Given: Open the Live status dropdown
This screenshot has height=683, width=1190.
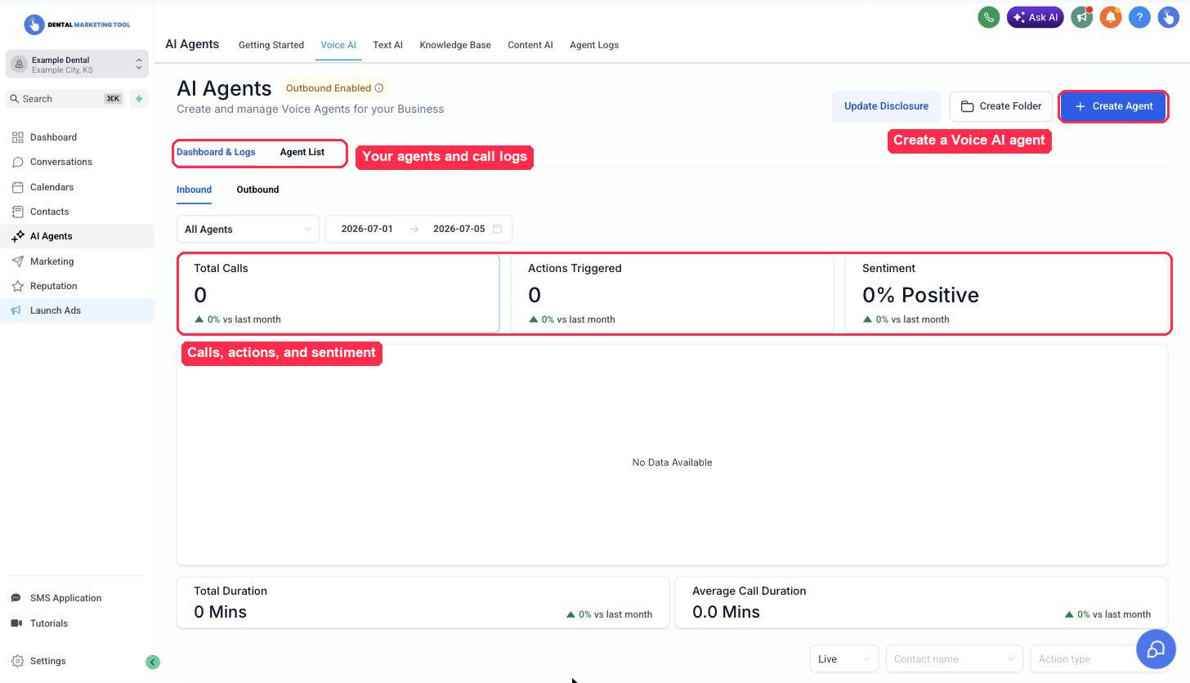Looking at the screenshot, I should coord(844,658).
